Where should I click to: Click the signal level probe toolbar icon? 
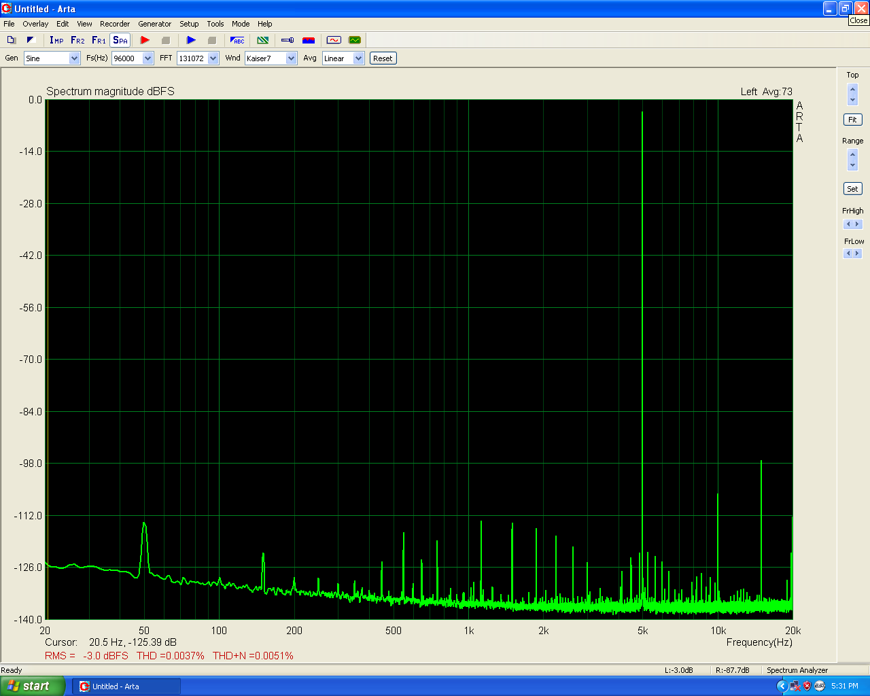288,40
